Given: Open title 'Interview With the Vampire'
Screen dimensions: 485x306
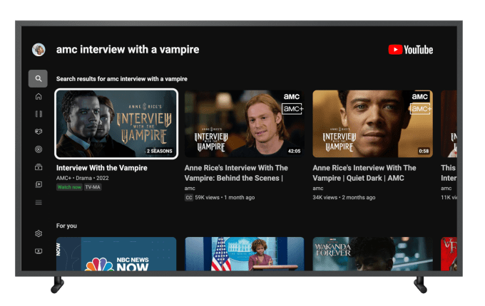Looking at the screenshot, I should [102, 168].
